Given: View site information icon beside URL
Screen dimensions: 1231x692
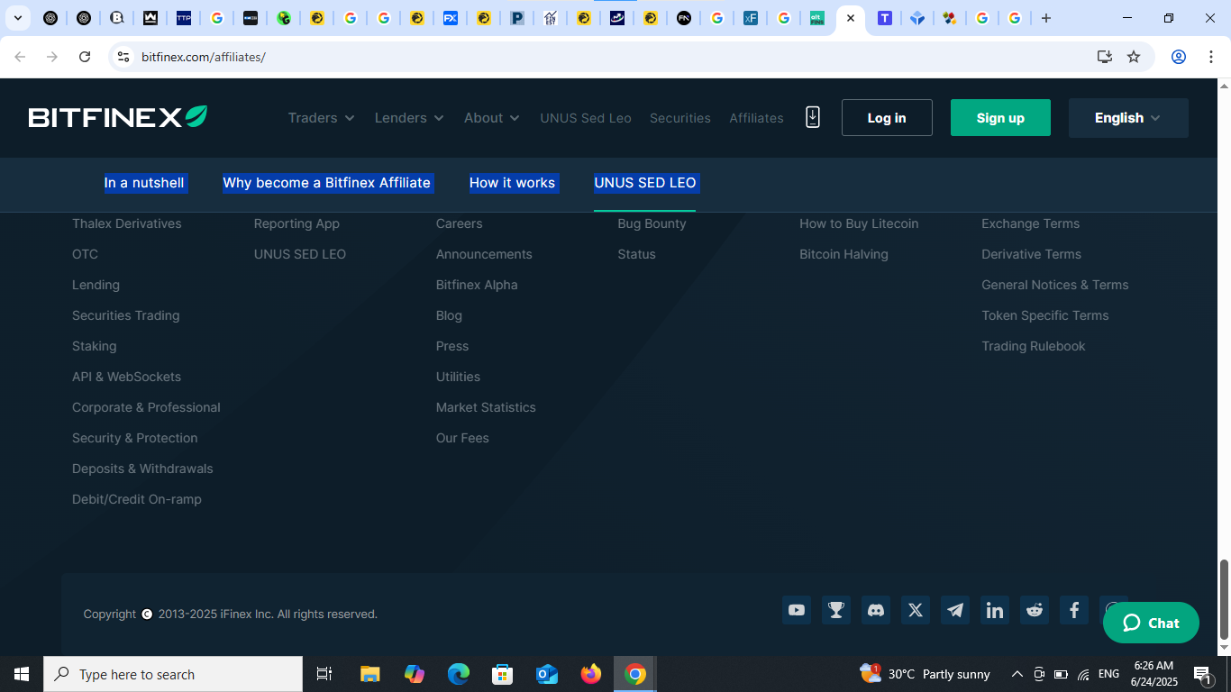Looking at the screenshot, I should pyautogui.click(x=123, y=57).
